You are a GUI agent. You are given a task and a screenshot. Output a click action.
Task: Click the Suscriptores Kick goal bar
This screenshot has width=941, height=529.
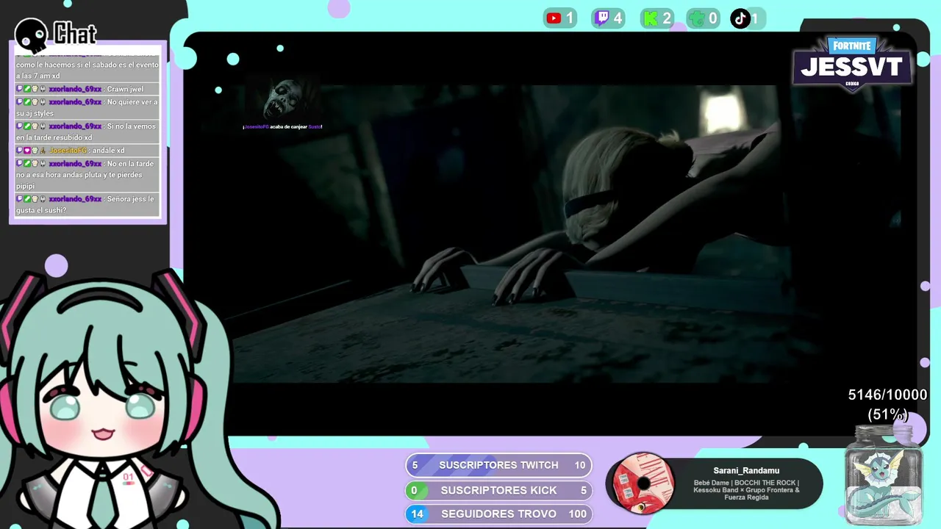click(x=498, y=490)
